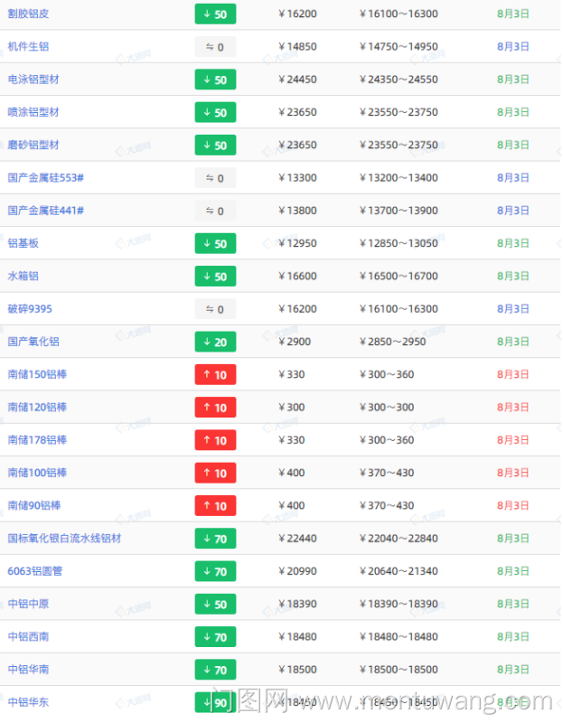The width and height of the screenshot is (563, 723).
Task: Click the 国产金属硅553# link
Action: (46, 178)
